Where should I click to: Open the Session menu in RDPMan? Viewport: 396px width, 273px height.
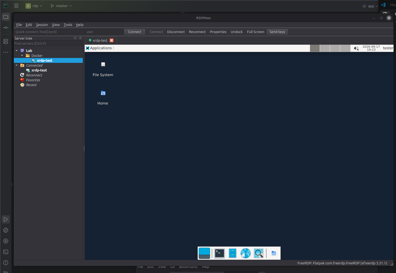coord(42,25)
